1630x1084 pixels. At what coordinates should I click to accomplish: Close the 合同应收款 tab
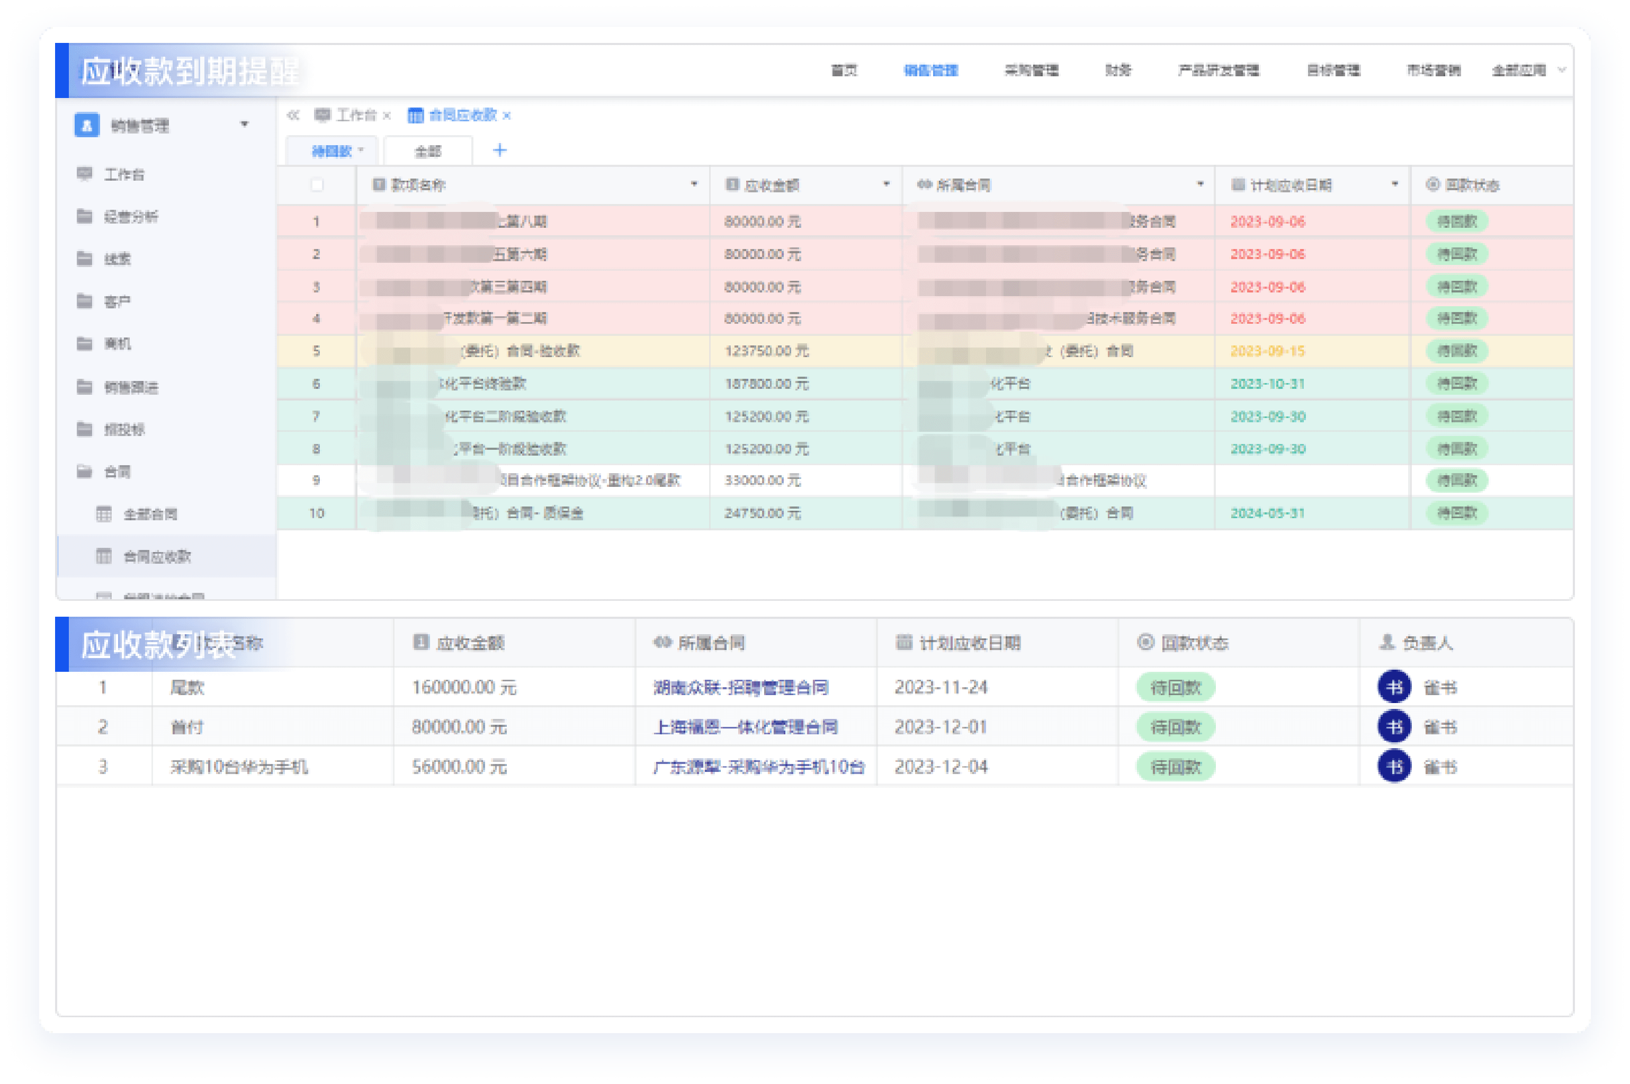coord(506,116)
